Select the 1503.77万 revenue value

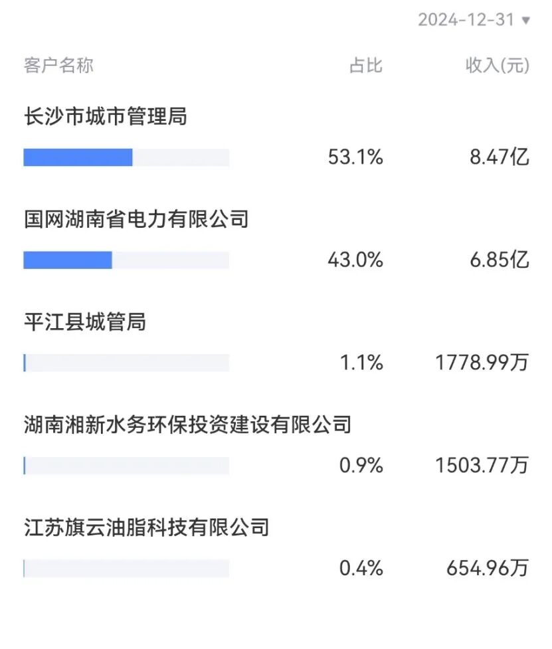[x=482, y=466]
